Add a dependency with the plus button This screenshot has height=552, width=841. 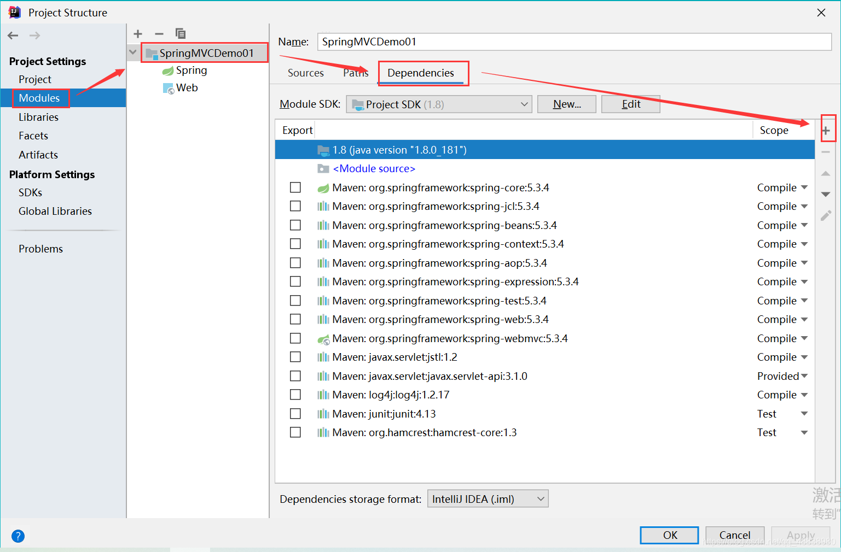click(x=826, y=131)
